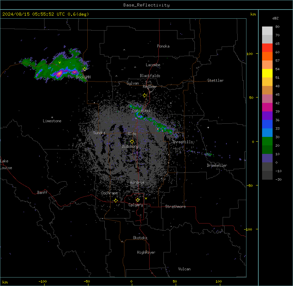Select the purple 36-39 dBZ legend swatch

267,115
